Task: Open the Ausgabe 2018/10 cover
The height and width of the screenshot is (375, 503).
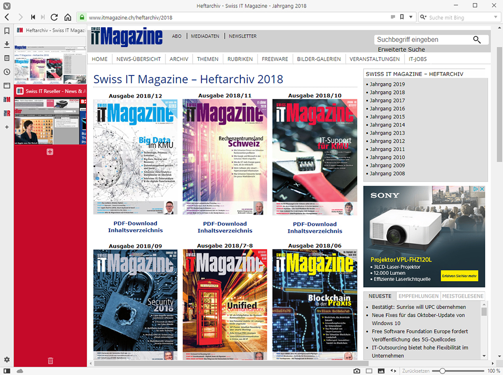Action: click(315, 157)
